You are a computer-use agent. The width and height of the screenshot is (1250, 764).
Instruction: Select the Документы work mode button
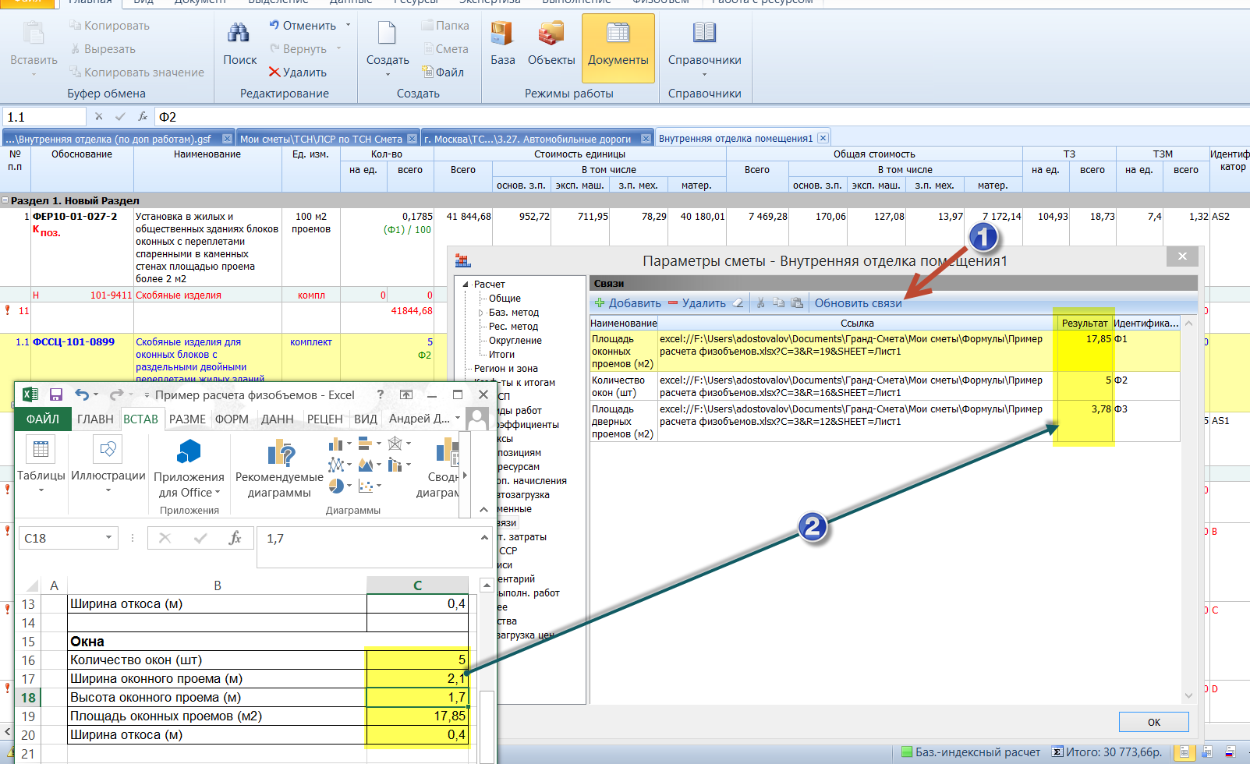click(618, 48)
